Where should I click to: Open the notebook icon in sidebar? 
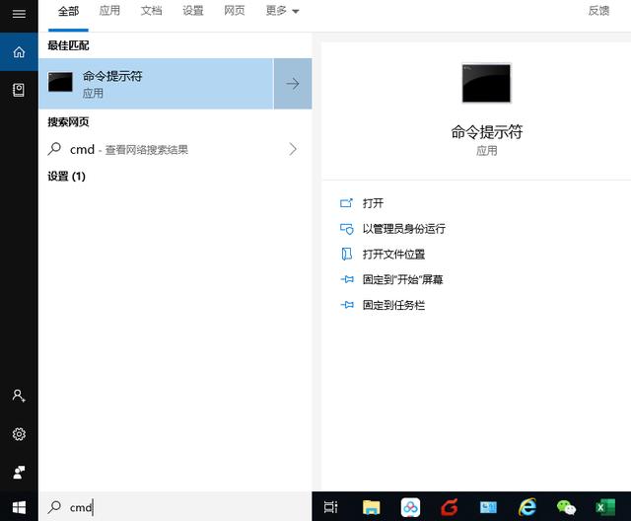tap(19, 90)
